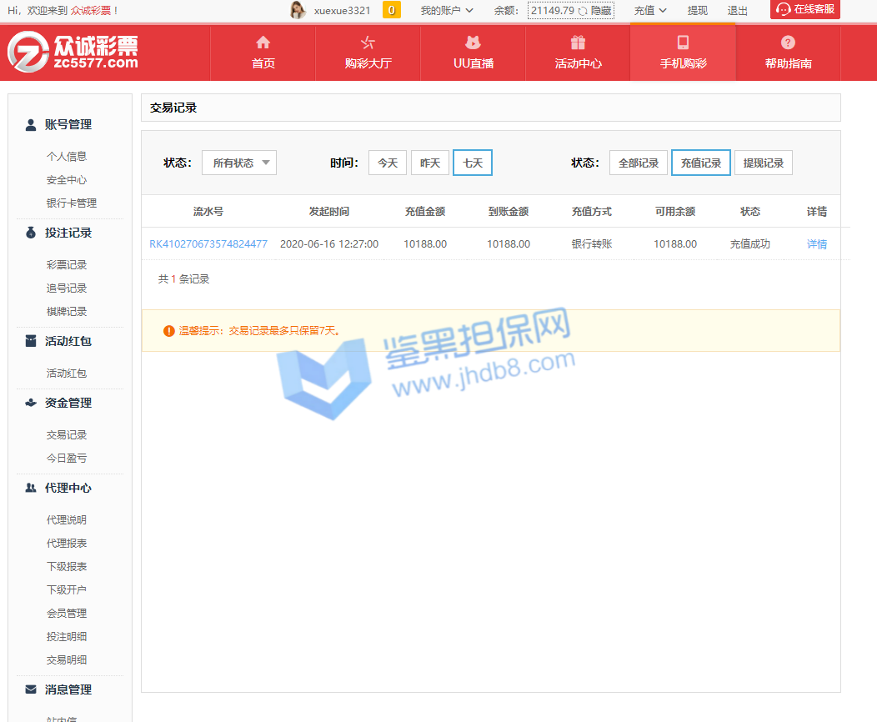Switch filter to 提现记录

click(x=763, y=163)
